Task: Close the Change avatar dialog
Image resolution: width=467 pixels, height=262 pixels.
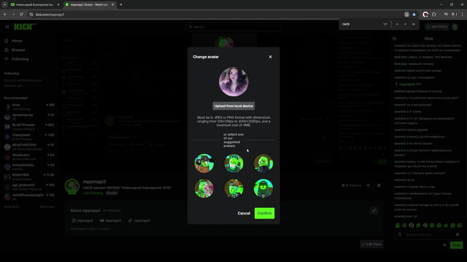Action: pyautogui.click(x=270, y=57)
